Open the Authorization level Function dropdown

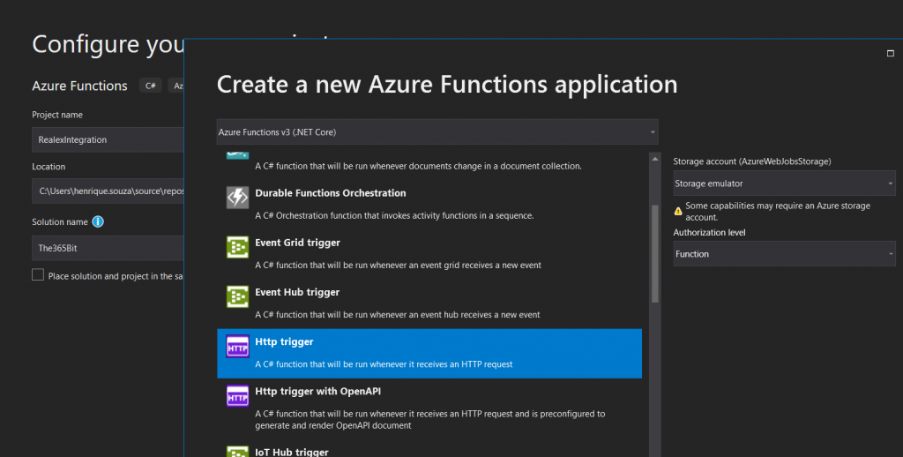[x=784, y=253]
